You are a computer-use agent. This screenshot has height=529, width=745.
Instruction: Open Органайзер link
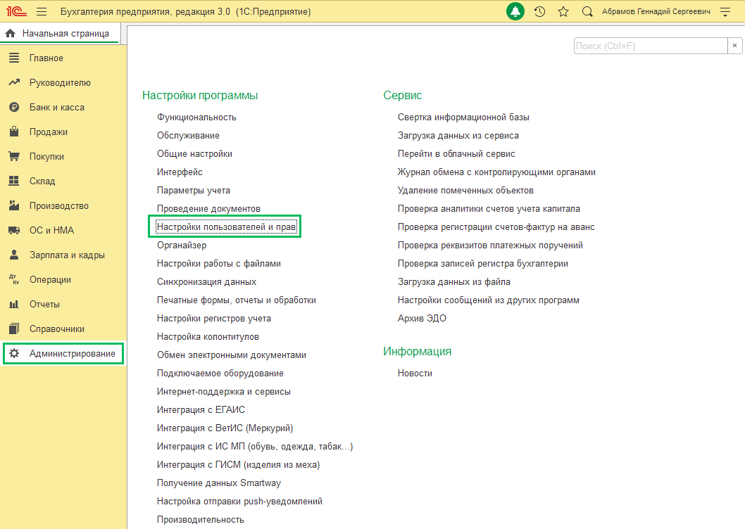click(x=182, y=246)
